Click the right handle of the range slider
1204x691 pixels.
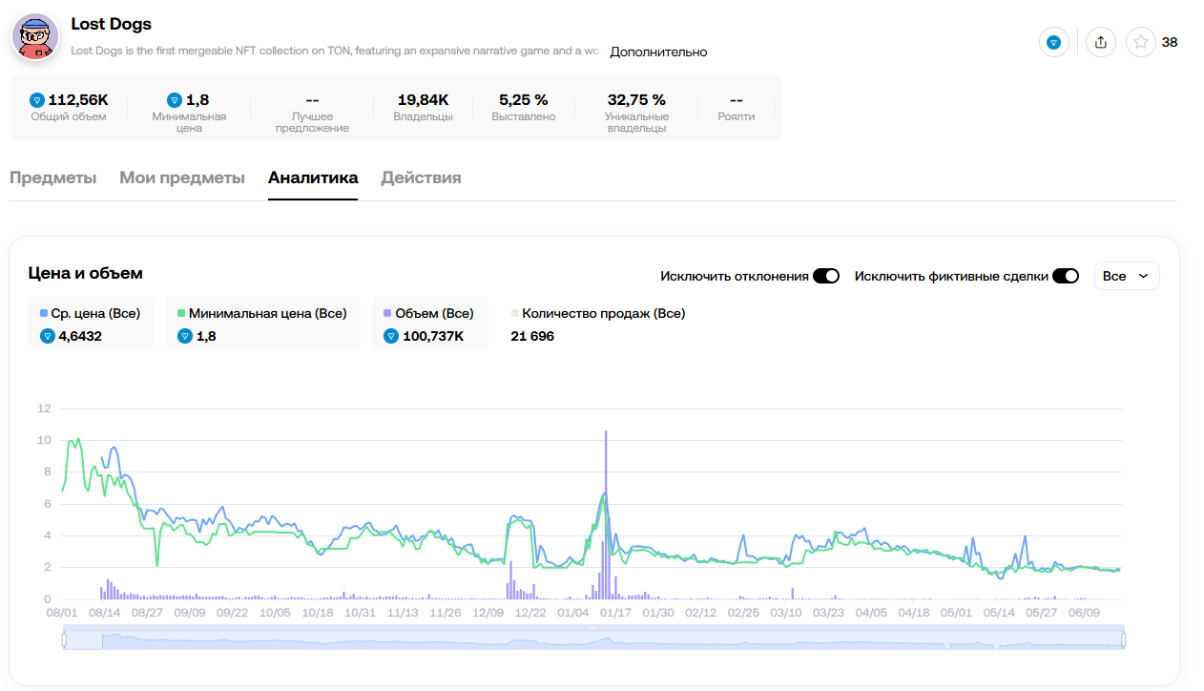[1124, 639]
